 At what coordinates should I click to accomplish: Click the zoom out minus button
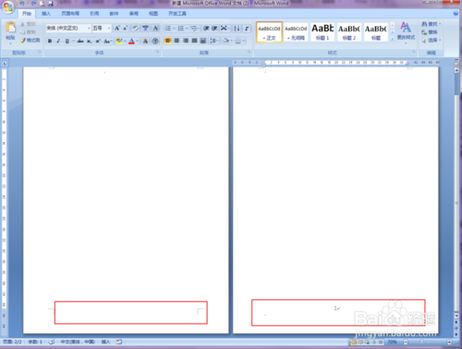(x=406, y=342)
